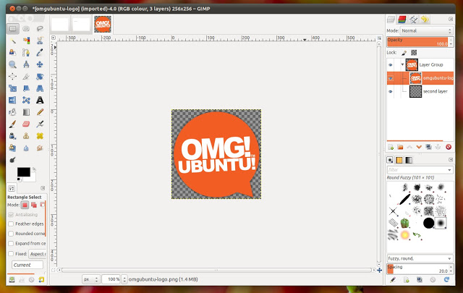Viewport: 463px width, 293px height.
Task: Select the Blend gradient tool
Action: coord(26,112)
